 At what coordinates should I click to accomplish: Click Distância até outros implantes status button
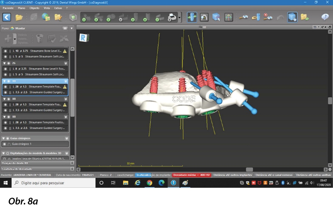tap(232, 175)
